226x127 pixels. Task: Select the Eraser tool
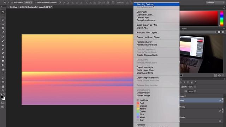click(x=3, y=53)
